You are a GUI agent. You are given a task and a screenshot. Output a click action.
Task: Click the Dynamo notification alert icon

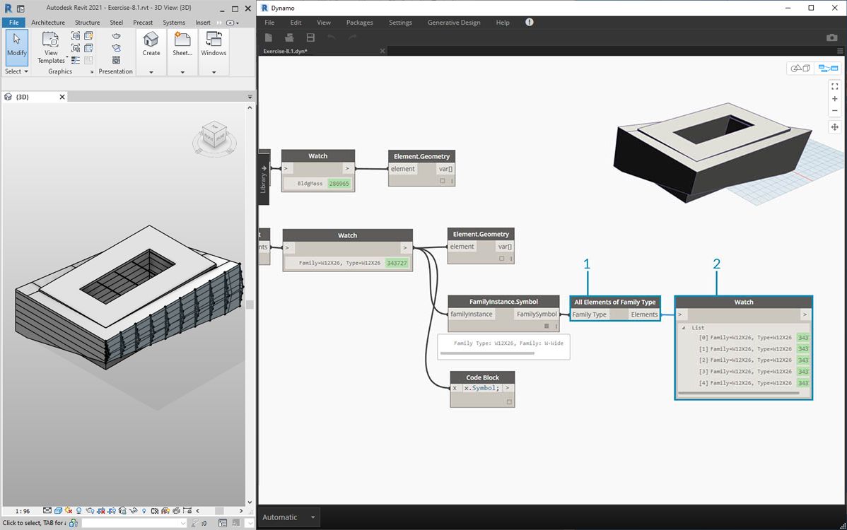tap(529, 23)
